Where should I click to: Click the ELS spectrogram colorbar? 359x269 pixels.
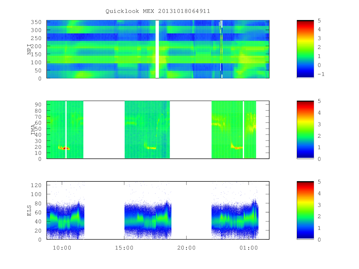tap(305, 210)
